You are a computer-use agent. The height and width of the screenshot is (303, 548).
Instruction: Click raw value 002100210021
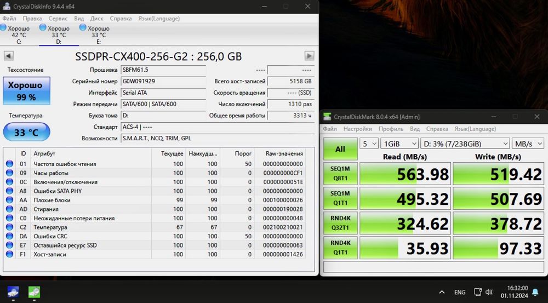point(283,227)
